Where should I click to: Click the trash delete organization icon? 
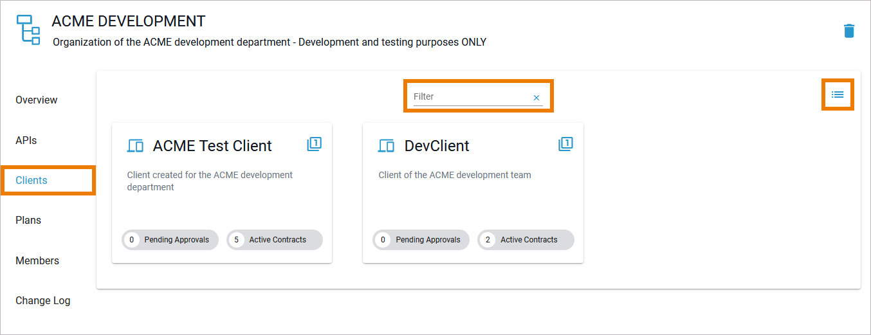click(x=849, y=31)
